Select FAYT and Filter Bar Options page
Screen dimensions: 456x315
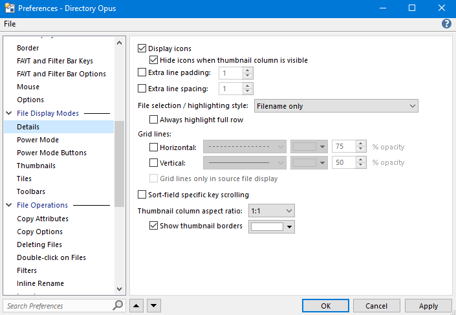61,74
